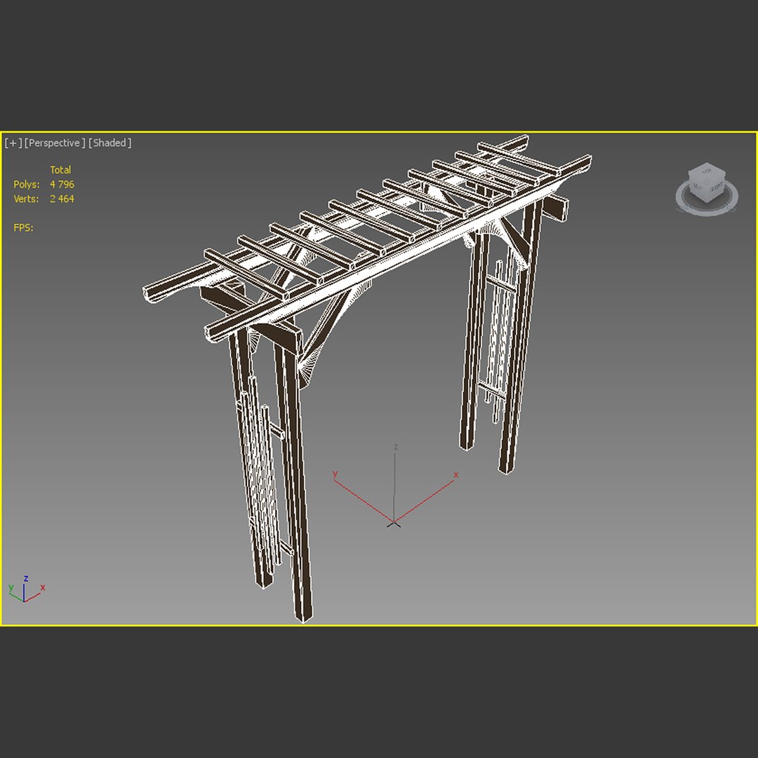Select the Verts count value 2 464
758x758 pixels.
[x=62, y=199]
